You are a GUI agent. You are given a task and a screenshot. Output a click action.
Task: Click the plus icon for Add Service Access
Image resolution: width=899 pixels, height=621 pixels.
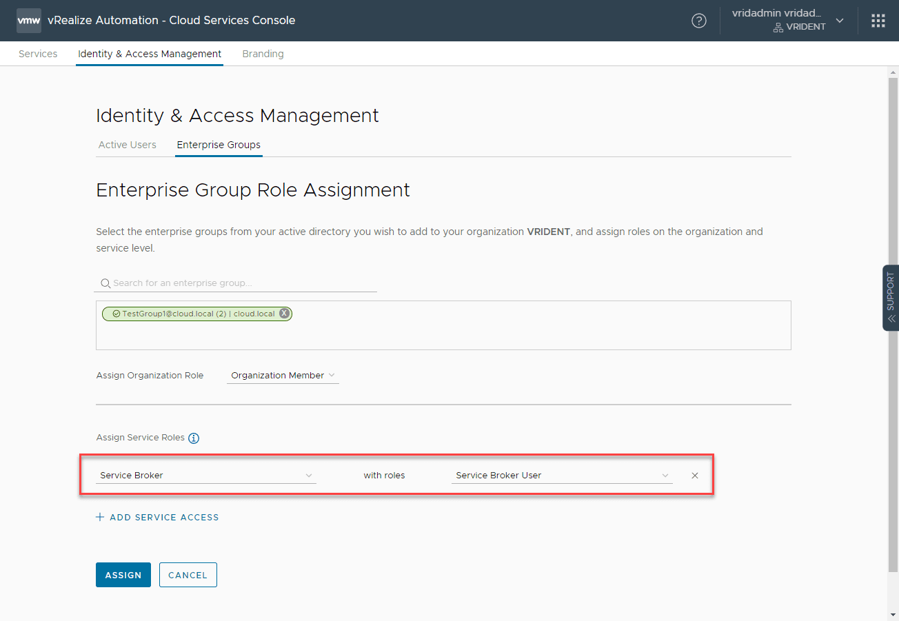pyautogui.click(x=100, y=517)
